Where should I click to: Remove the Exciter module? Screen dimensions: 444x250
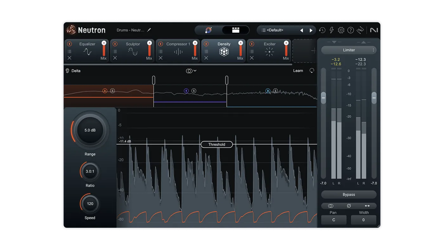click(252, 58)
